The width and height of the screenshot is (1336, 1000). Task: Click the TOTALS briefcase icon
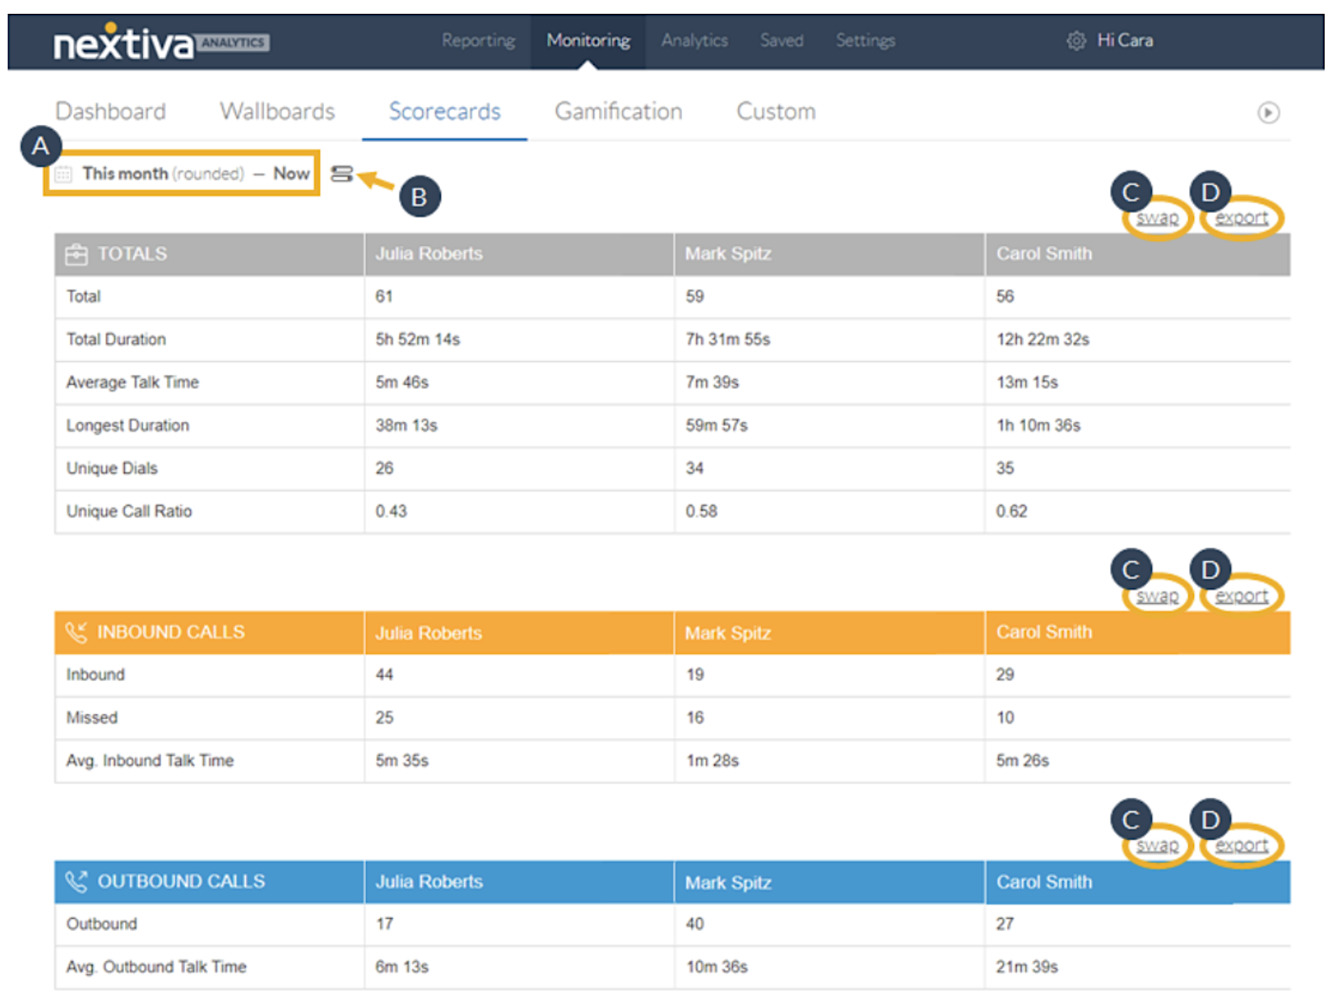coord(76,254)
